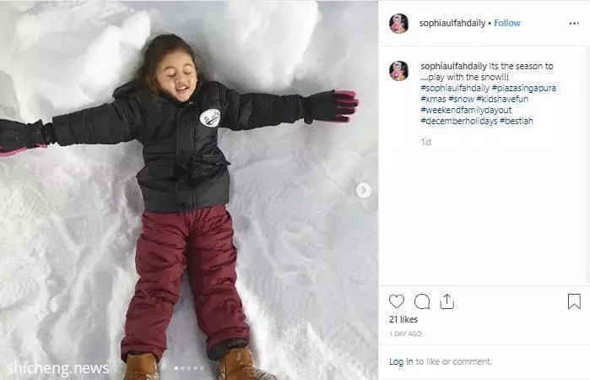This screenshot has height=380, width=590.
Task: Open the #xmas hashtag
Action: [433, 99]
